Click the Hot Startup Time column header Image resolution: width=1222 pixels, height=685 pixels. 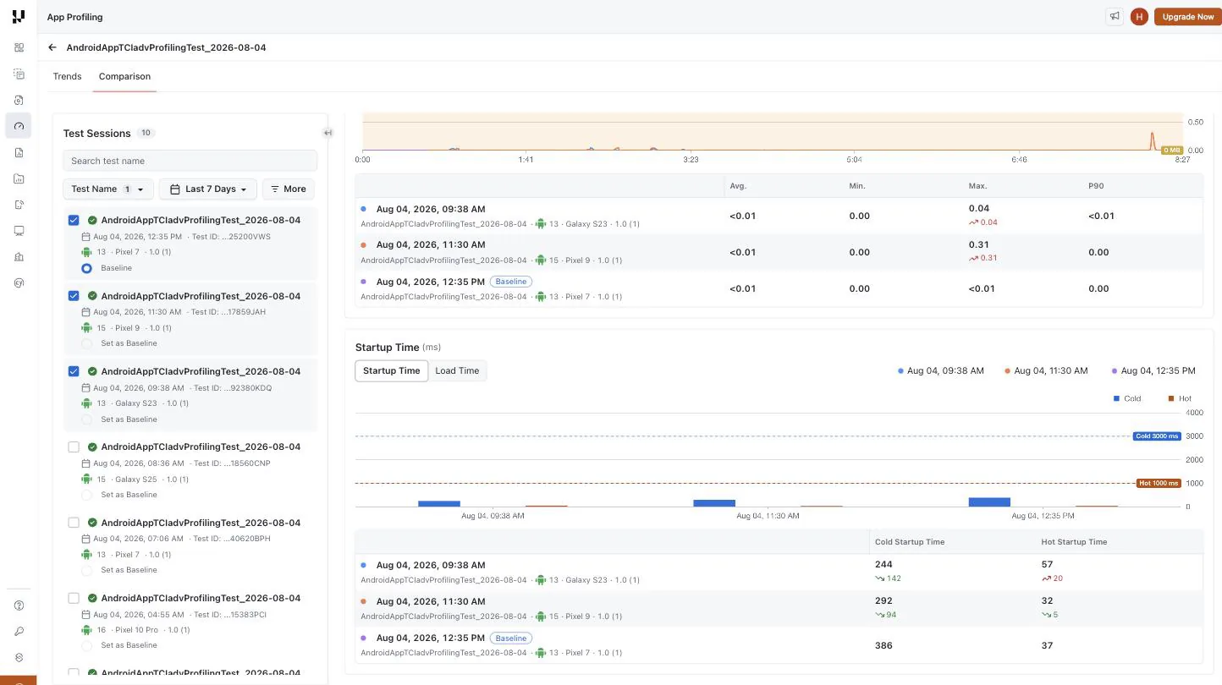[x=1074, y=542]
